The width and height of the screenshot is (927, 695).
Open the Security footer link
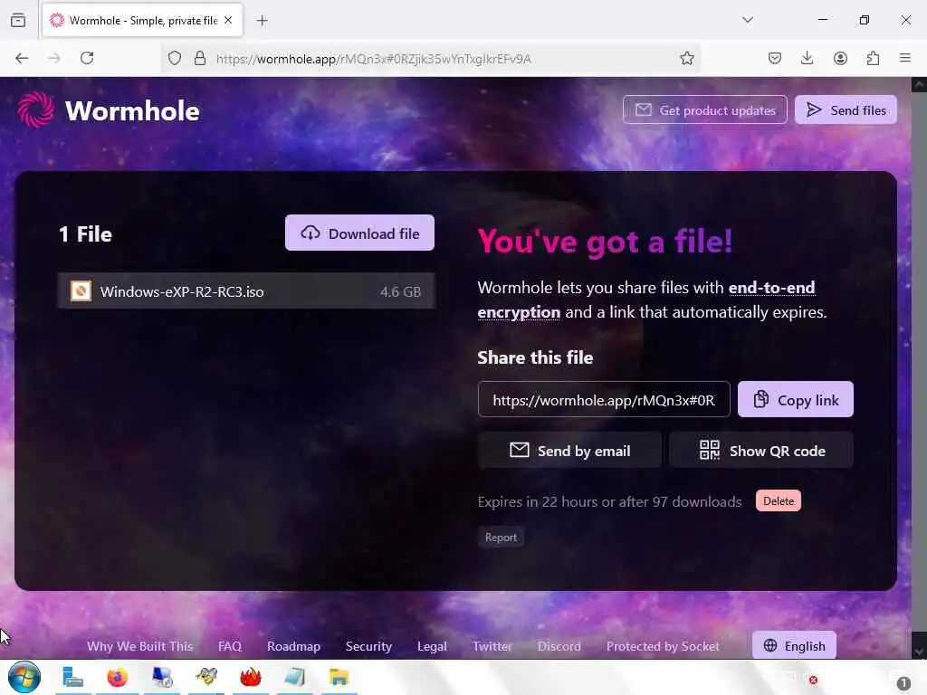368,646
